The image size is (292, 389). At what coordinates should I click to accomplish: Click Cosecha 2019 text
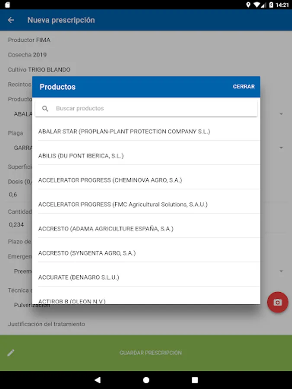[27, 55]
